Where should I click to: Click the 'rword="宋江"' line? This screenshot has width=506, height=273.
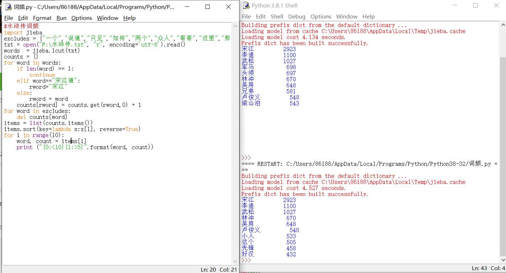[48, 87]
